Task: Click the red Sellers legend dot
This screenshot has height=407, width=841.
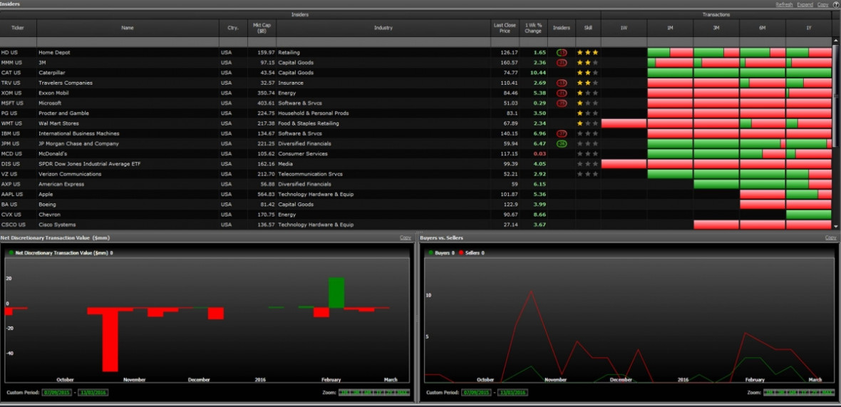Action: [461, 252]
